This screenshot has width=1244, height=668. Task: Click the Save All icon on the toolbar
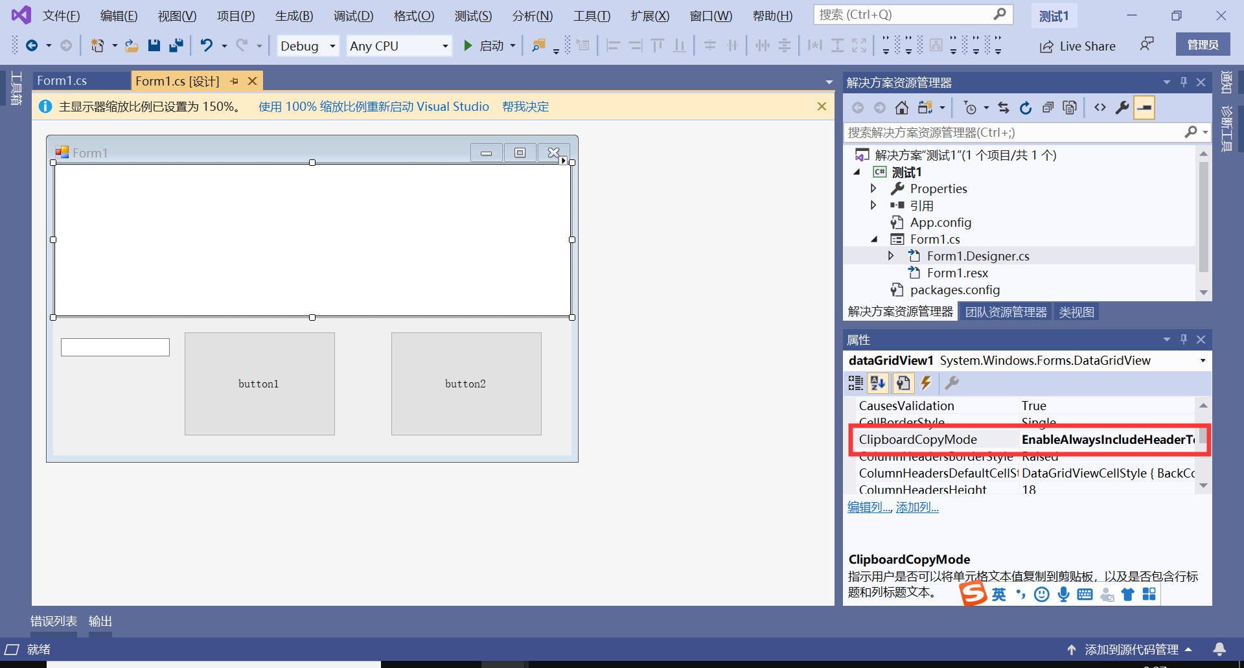tap(175, 45)
